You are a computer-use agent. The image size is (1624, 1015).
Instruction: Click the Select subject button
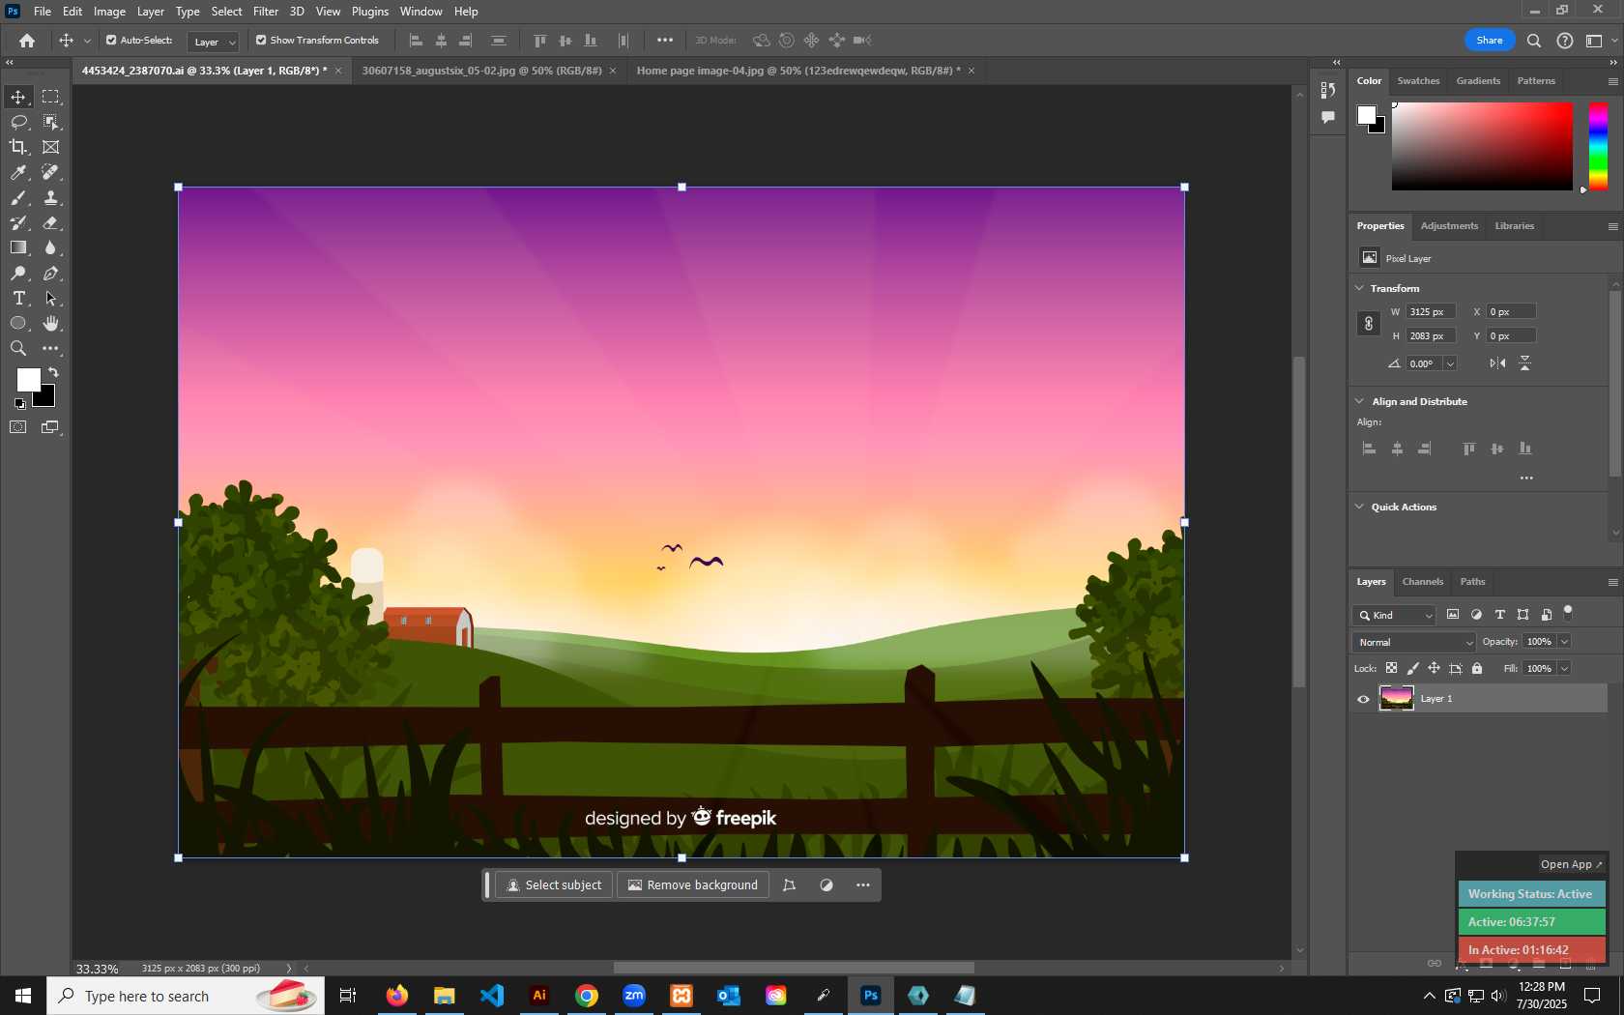pyautogui.click(x=554, y=885)
